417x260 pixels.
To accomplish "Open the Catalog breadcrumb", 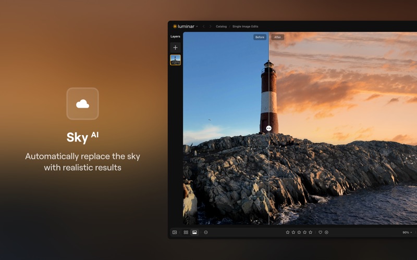I will (x=221, y=27).
